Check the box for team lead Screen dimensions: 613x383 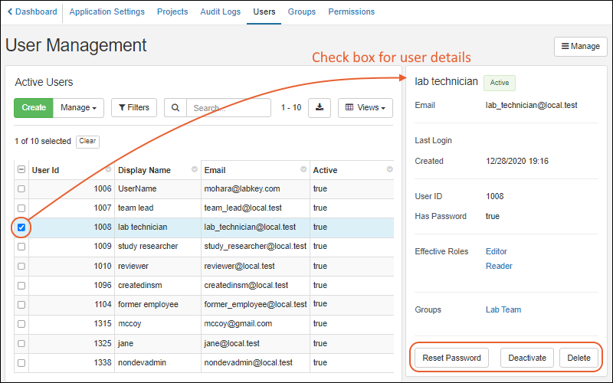tap(21, 208)
